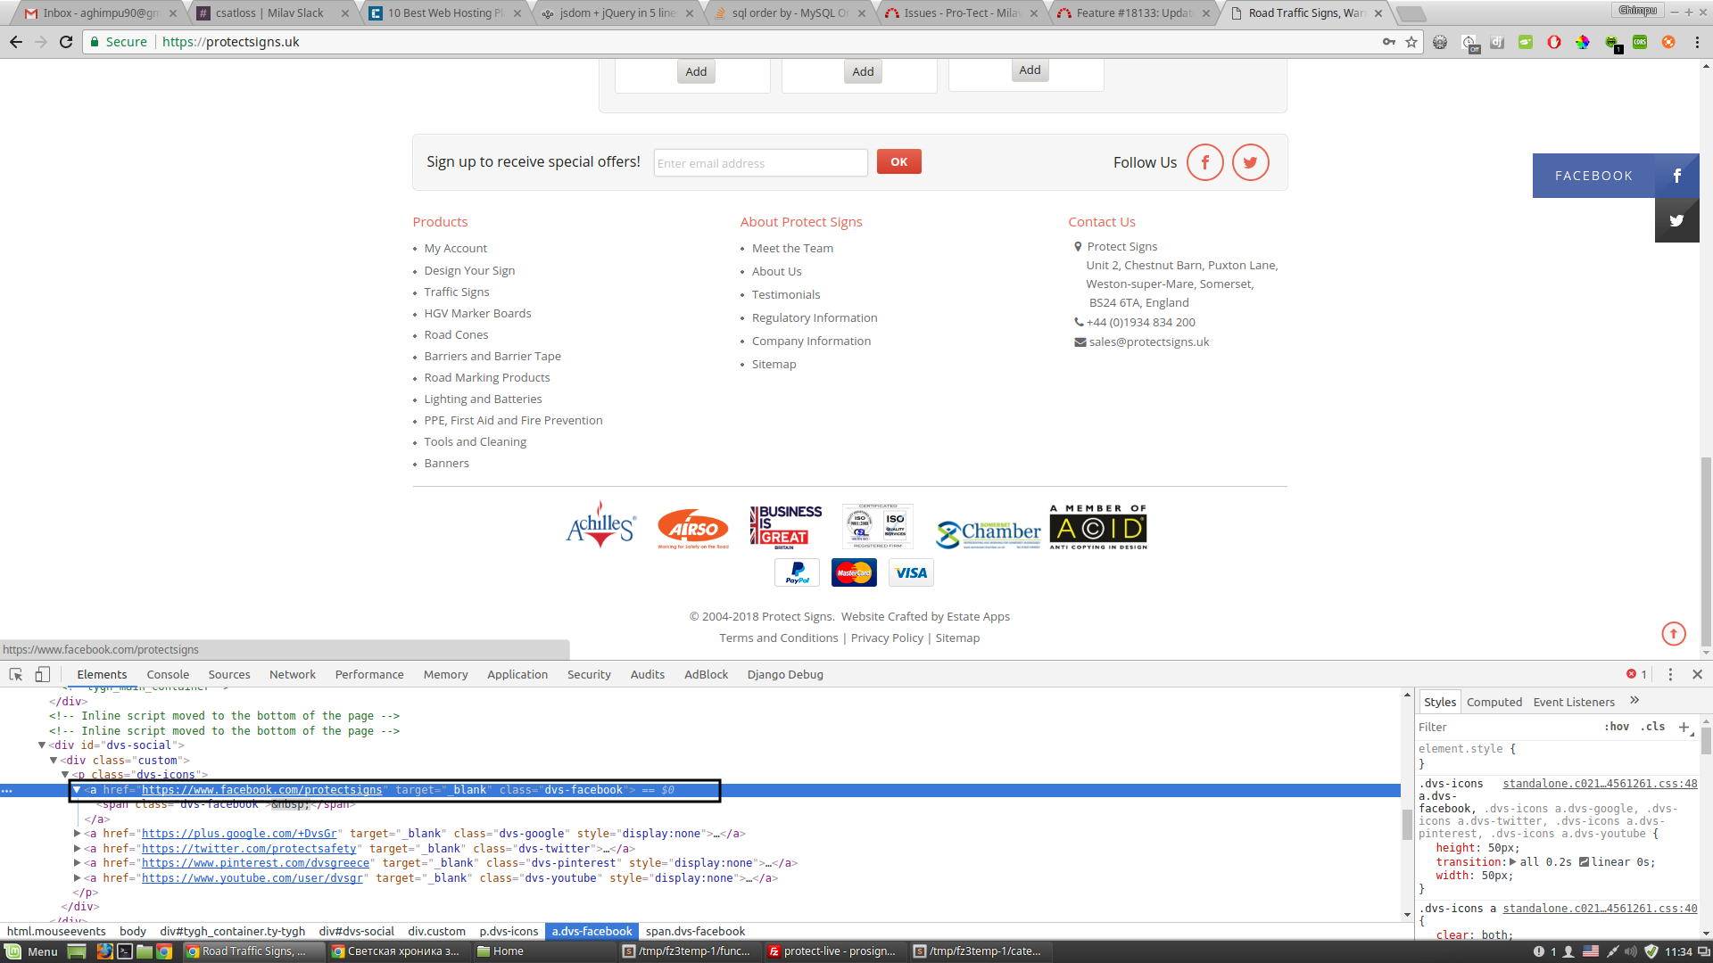This screenshot has height=963, width=1713.
Task: Click the round Facebook icon beside Follow Us
Action: tap(1205, 162)
